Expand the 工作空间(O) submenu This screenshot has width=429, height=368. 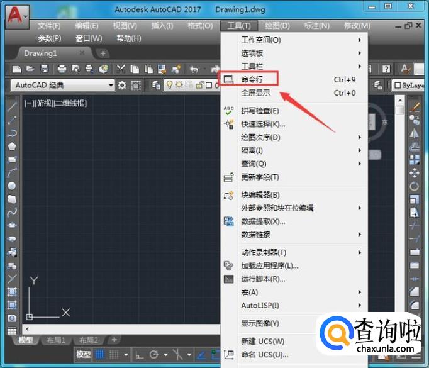click(x=294, y=40)
